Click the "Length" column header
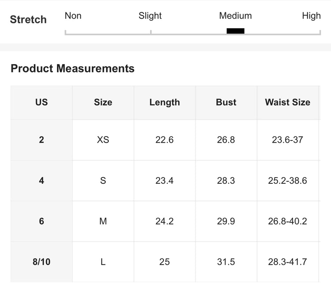Image resolution: width=331 pixels, height=285 pixels. [165, 102]
